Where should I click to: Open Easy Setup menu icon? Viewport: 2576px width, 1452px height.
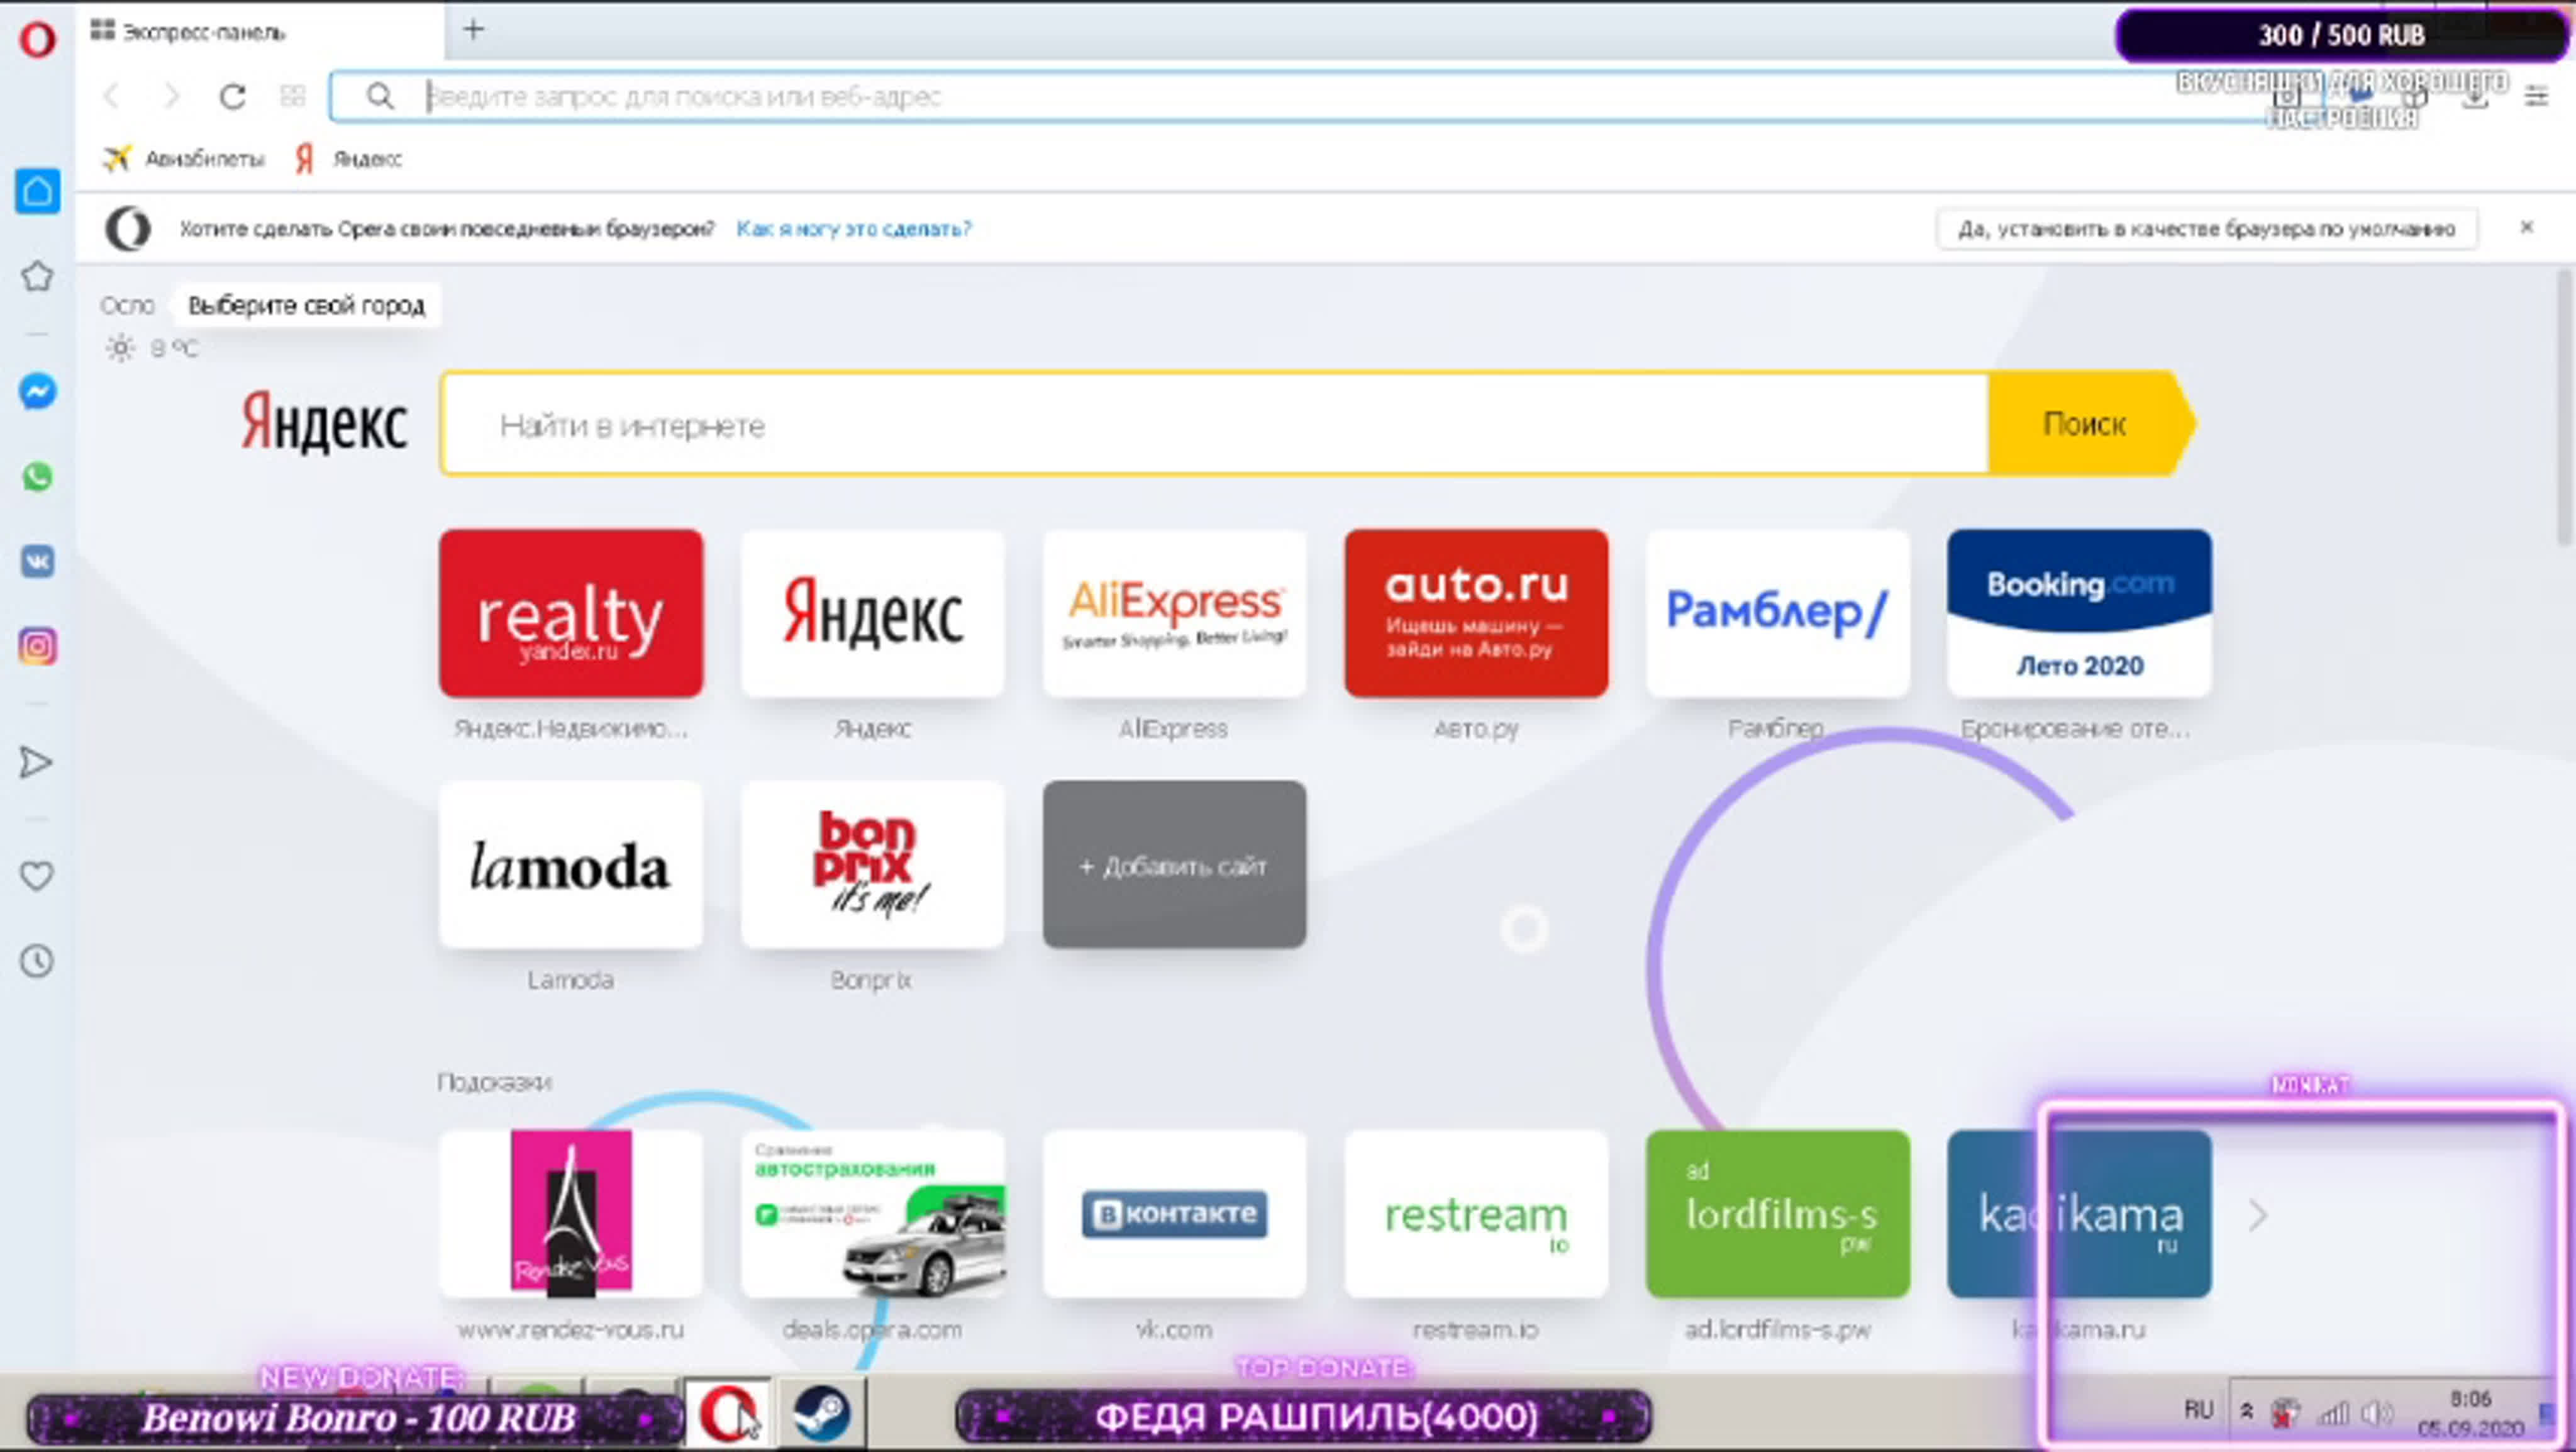point(2536,96)
